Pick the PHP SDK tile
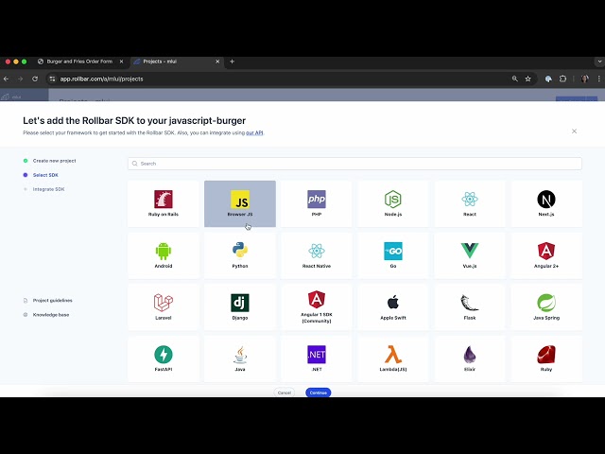605x454 pixels. pos(317,204)
